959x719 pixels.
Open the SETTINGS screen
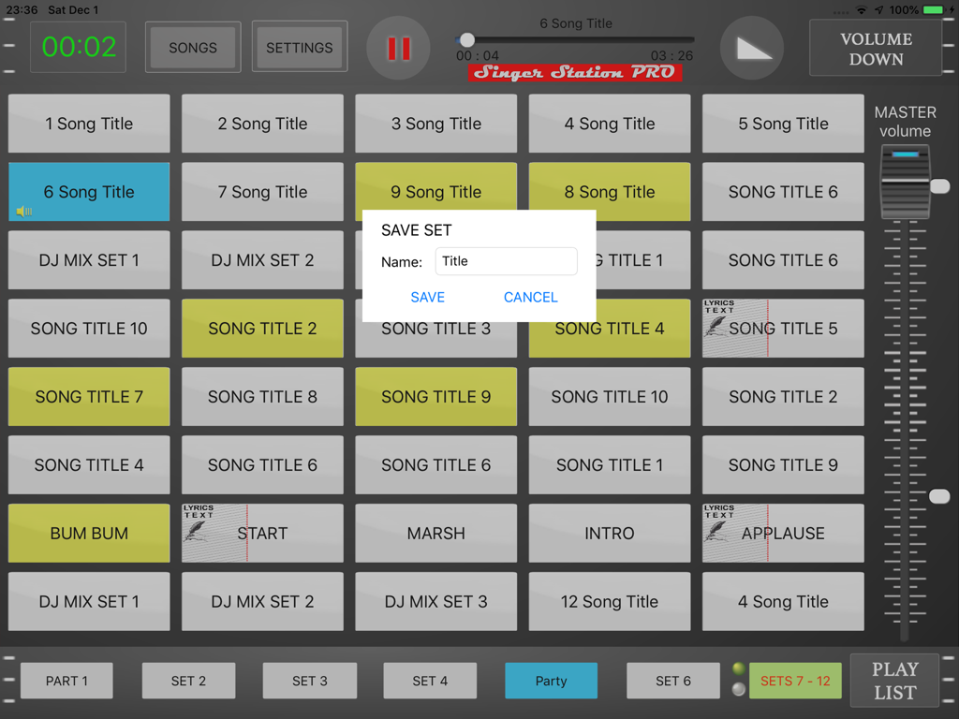tap(300, 46)
